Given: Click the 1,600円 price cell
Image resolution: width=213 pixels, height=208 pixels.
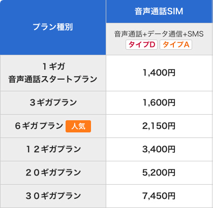Looking at the screenshot, I should coord(159,102).
